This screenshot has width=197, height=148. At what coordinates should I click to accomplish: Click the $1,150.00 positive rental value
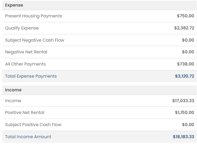(184, 112)
